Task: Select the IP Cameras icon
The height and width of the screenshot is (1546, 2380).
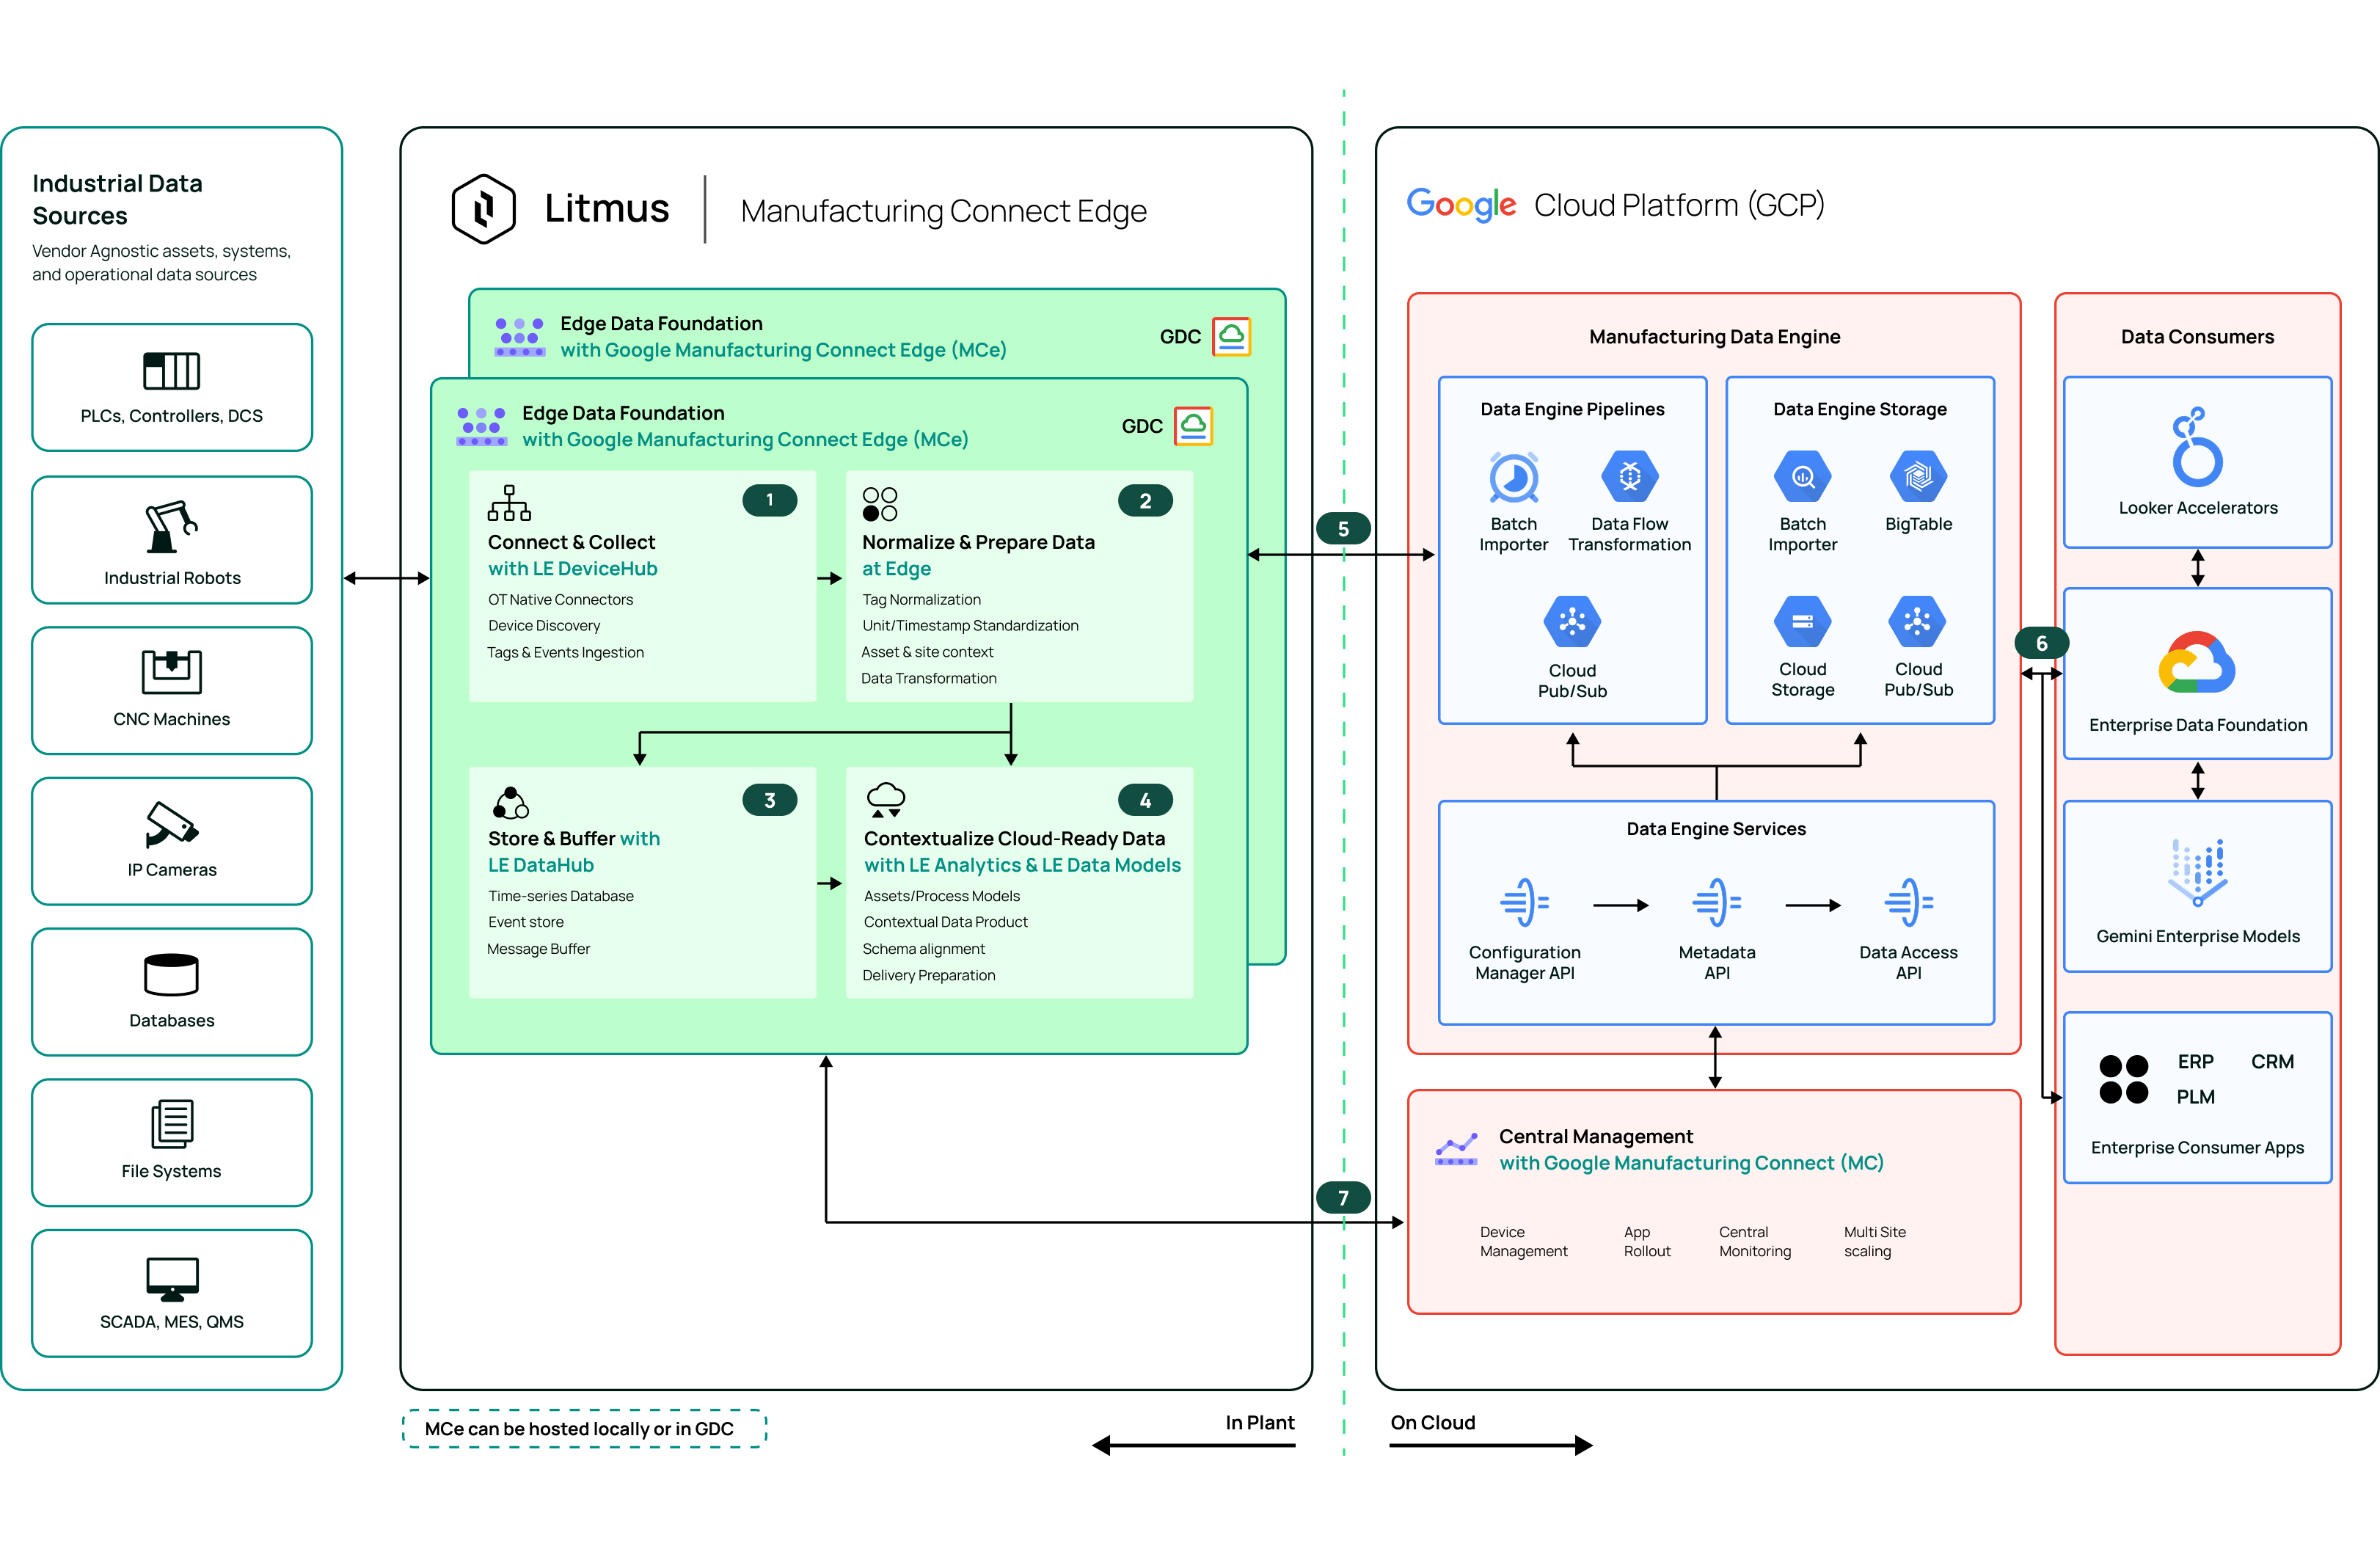Action: [171, 824]
